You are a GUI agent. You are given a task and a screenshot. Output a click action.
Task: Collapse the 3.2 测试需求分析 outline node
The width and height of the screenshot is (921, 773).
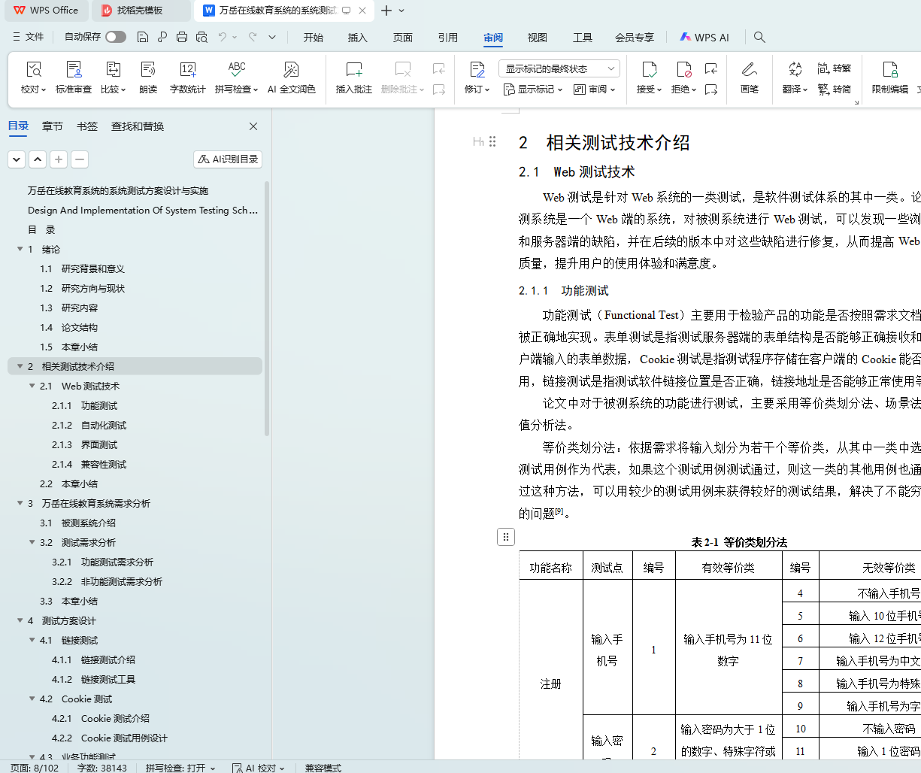[32, 542]
